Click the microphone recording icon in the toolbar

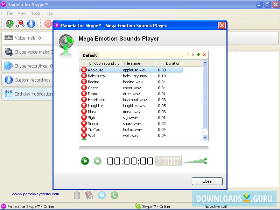coord(31,23)
